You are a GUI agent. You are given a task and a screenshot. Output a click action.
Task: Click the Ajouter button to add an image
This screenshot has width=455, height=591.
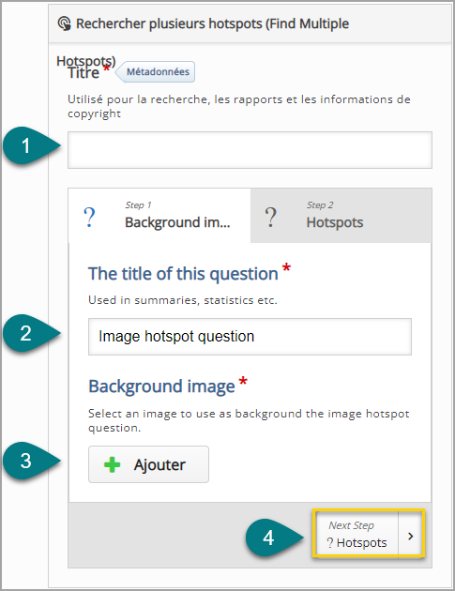point(148,464)
